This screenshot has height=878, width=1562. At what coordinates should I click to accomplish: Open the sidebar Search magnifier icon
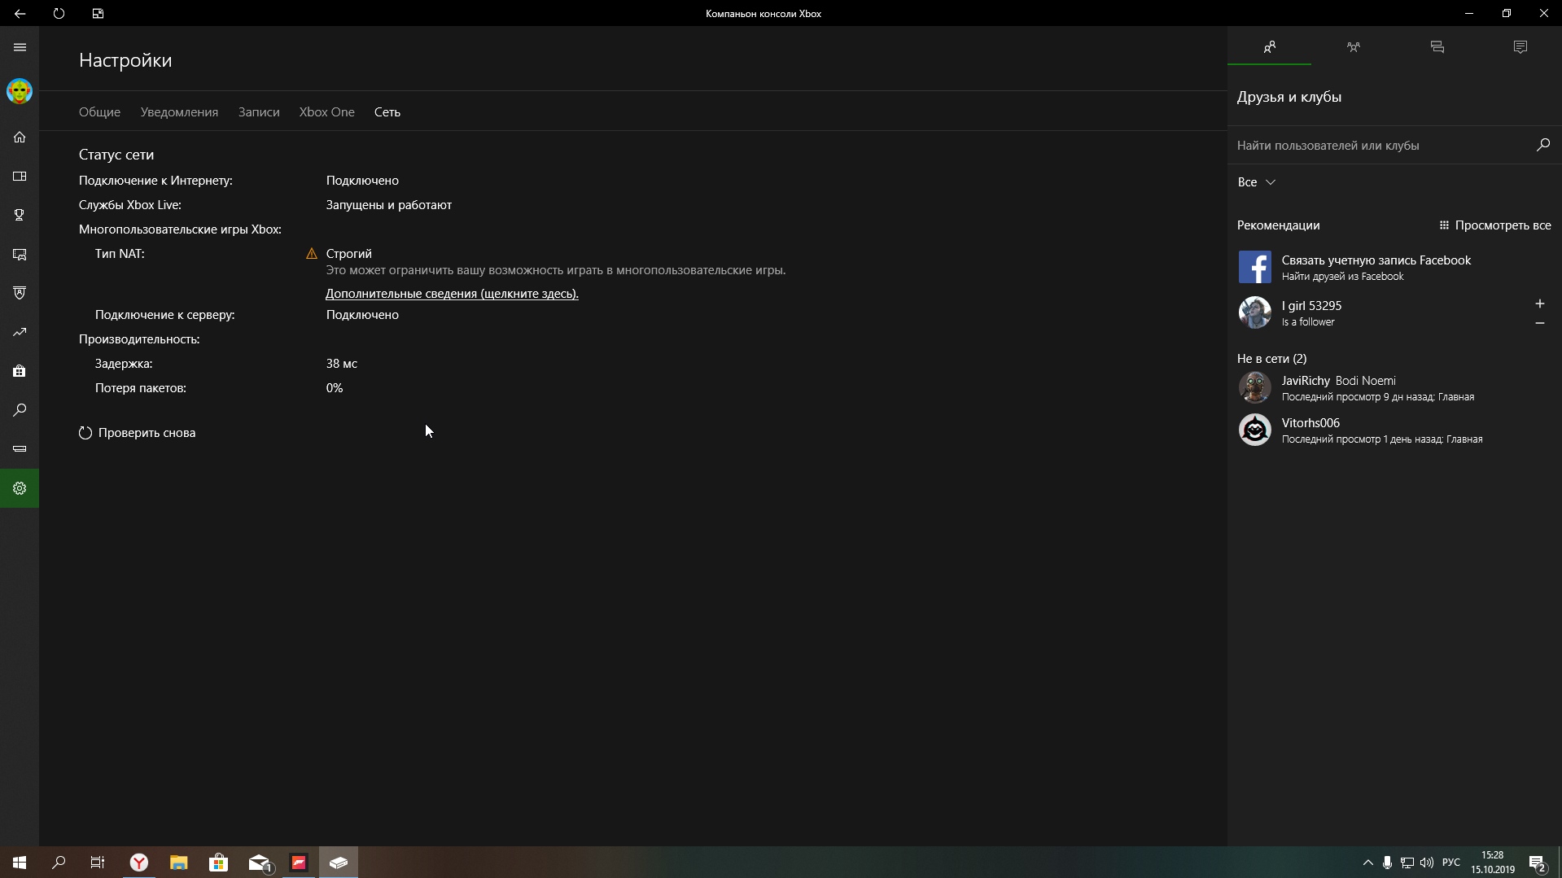pos(20,410)
